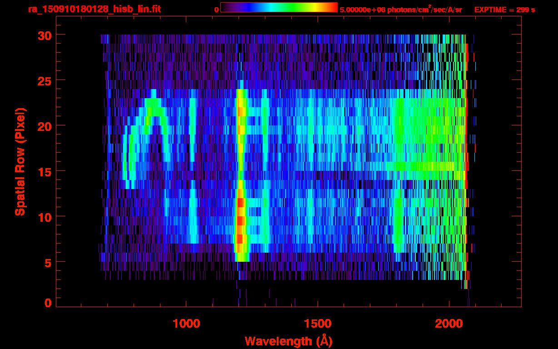Click the 5.00000e+06 photons colorbar maximum label
Screen dimensions: 558x349
coord(401,10)
